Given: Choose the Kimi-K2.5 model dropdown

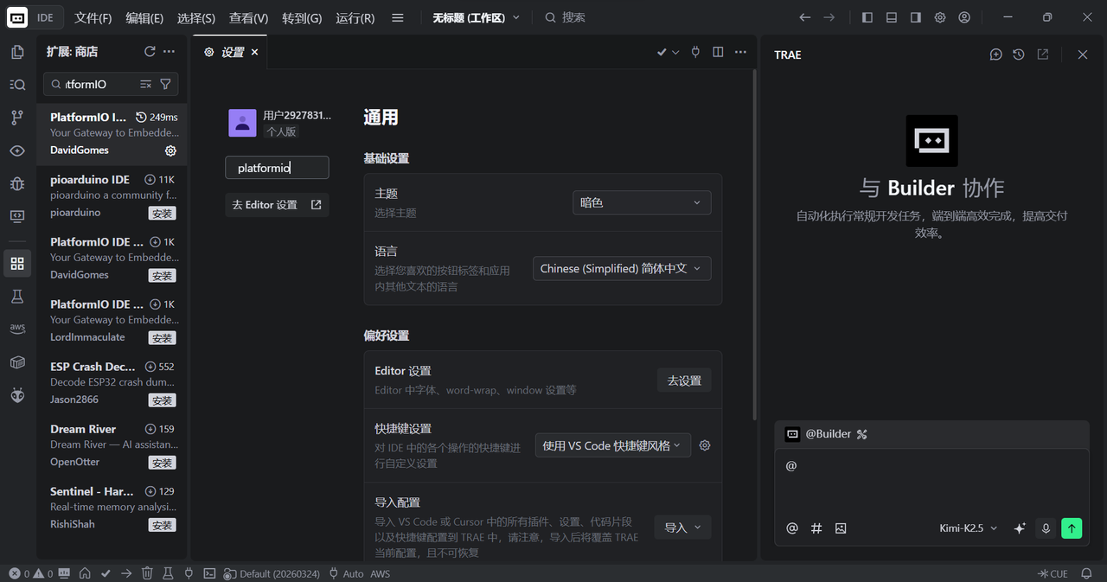Looking at the screenshot, I should (x=968, y=528).
